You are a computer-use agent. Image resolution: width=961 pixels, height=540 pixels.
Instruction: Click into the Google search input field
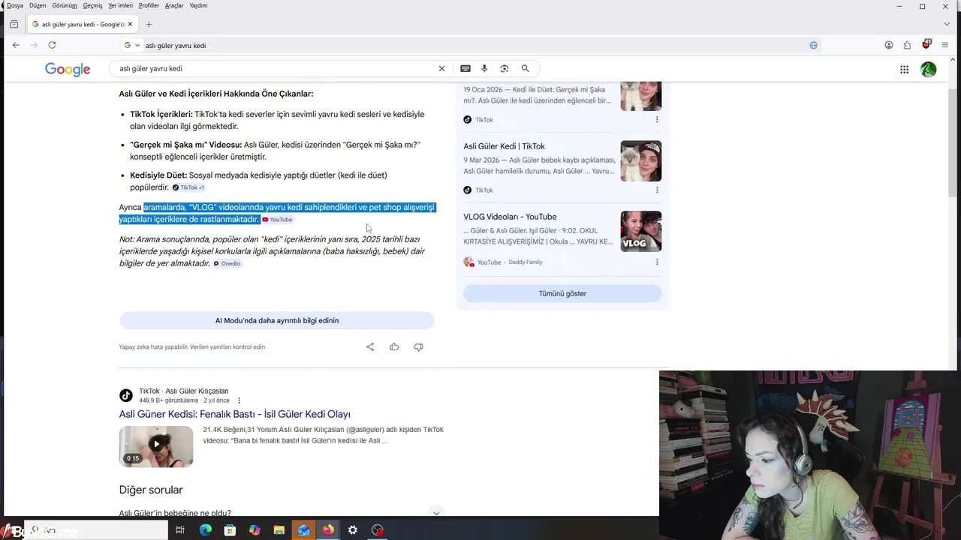276,68
